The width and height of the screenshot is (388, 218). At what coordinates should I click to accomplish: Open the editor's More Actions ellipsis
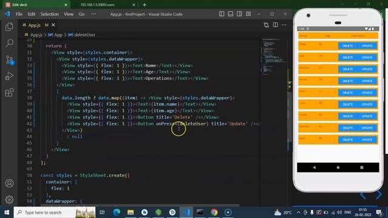284,25
